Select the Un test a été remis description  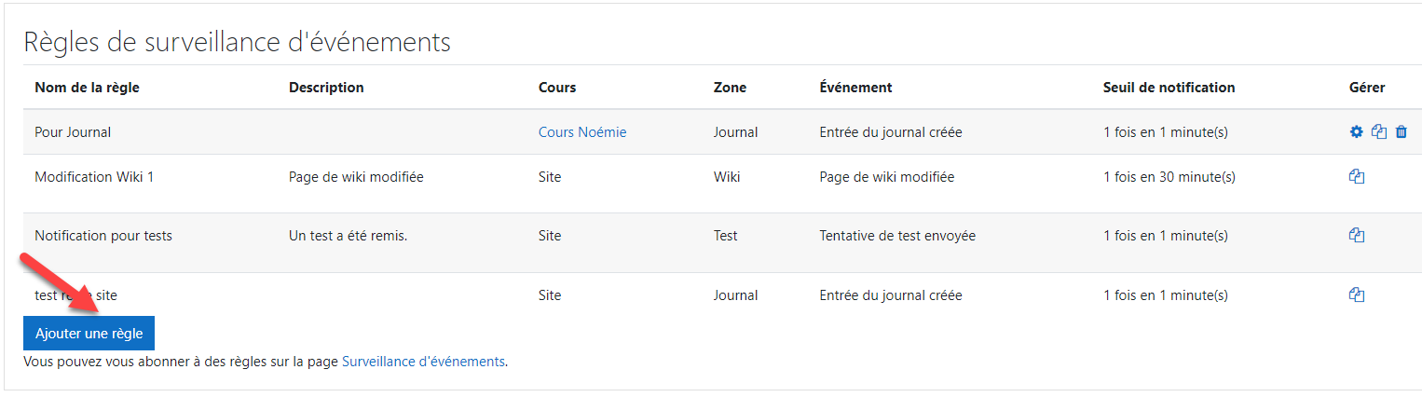point(349,236)
